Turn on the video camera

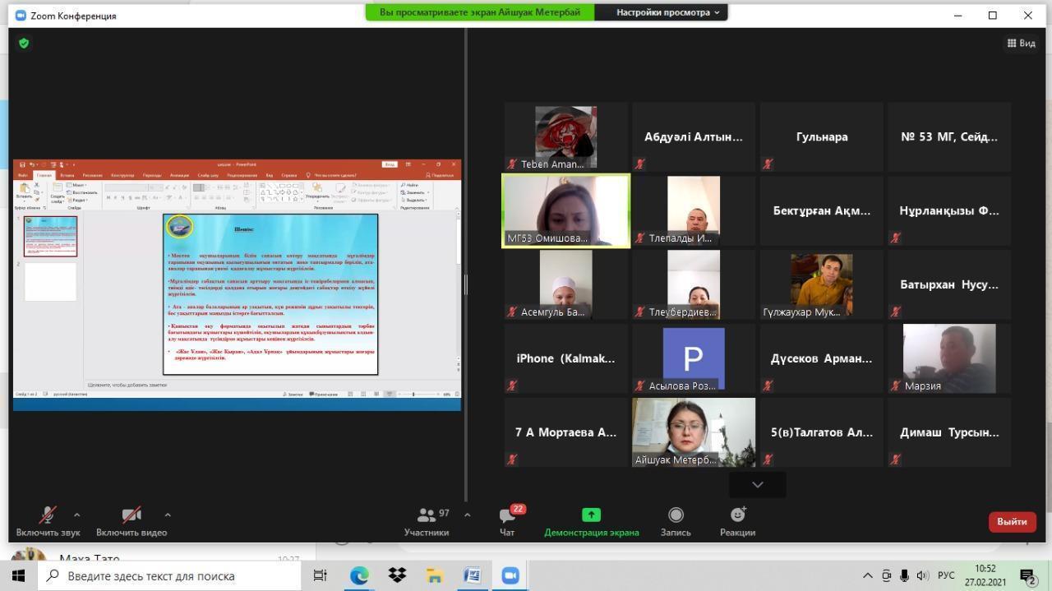pos(131,515)
